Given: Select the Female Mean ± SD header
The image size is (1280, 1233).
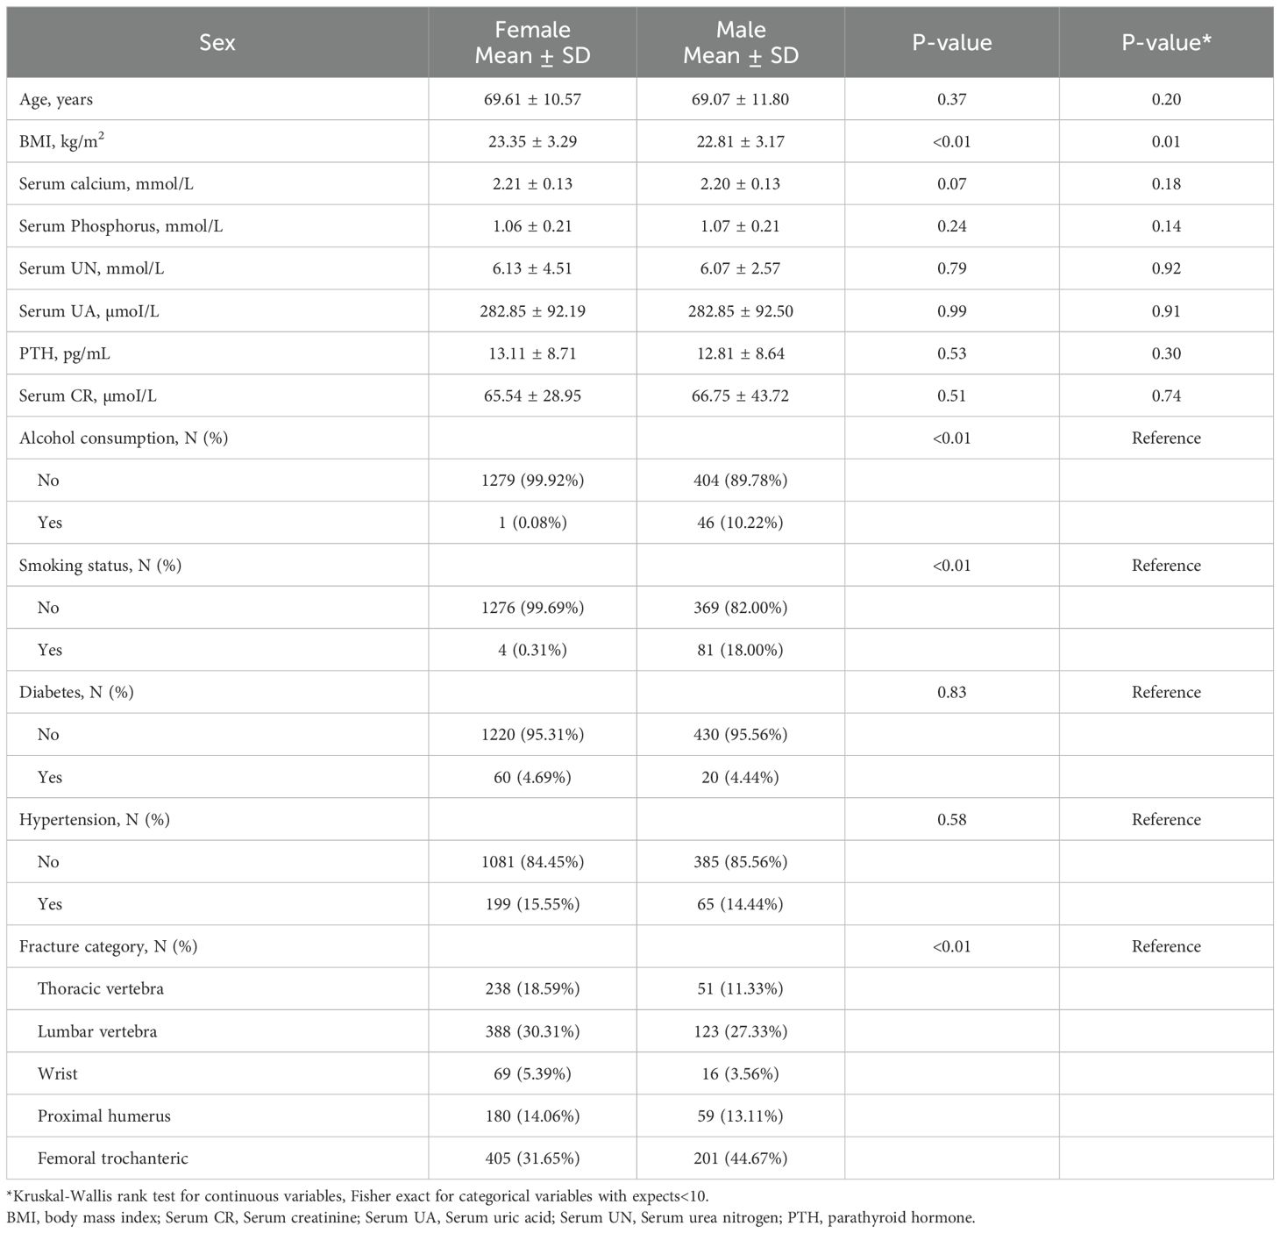Looking at the screenshot, I should point(532,42).
